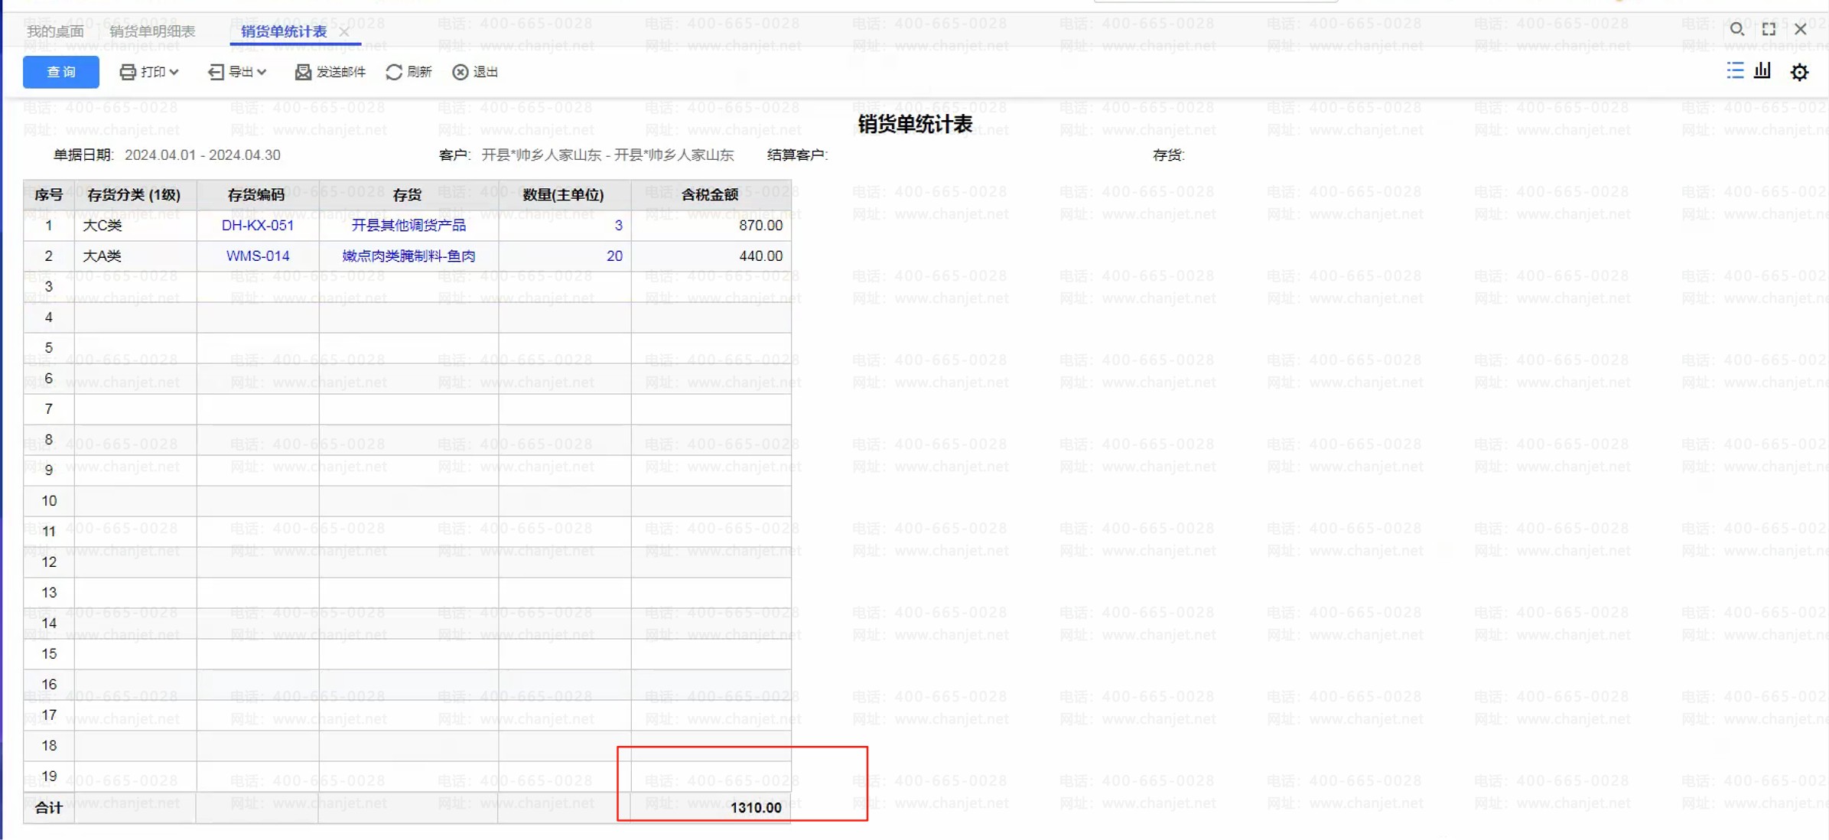This screenshot has width=1829, height=840.
Task: Expand the 打印 dropdown arrow
Action: point(174,72)
